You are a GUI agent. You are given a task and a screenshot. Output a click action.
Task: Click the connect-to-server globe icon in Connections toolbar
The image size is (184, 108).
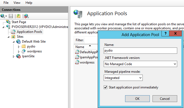click(x=3, y=16)
